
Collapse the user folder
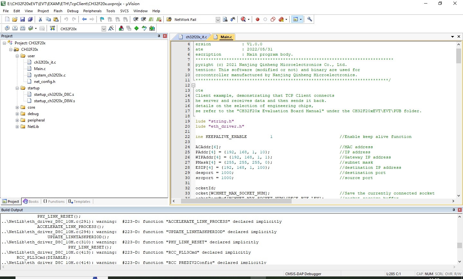[17, 56]
